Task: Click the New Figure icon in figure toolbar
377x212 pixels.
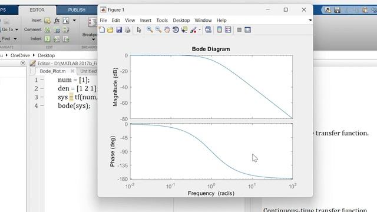Action: click(x=102, y=29)
